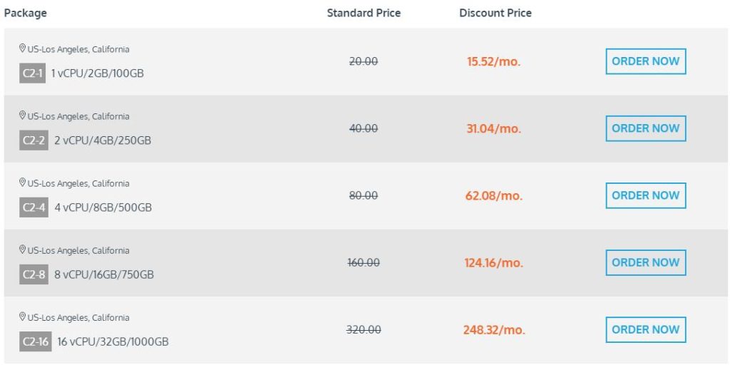The height and width of the screenshot is (365, 730).
Task: Click location pin icon in C2-2 row
Action: (22, 115)
